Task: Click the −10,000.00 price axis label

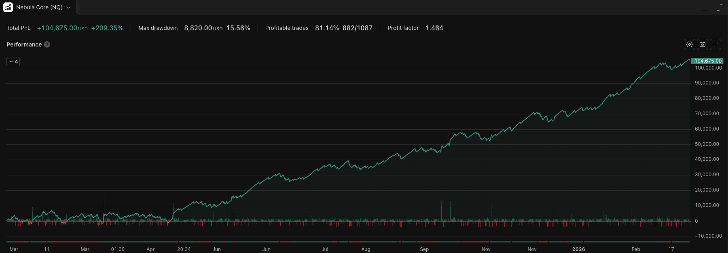Action: tap(708, 236)
